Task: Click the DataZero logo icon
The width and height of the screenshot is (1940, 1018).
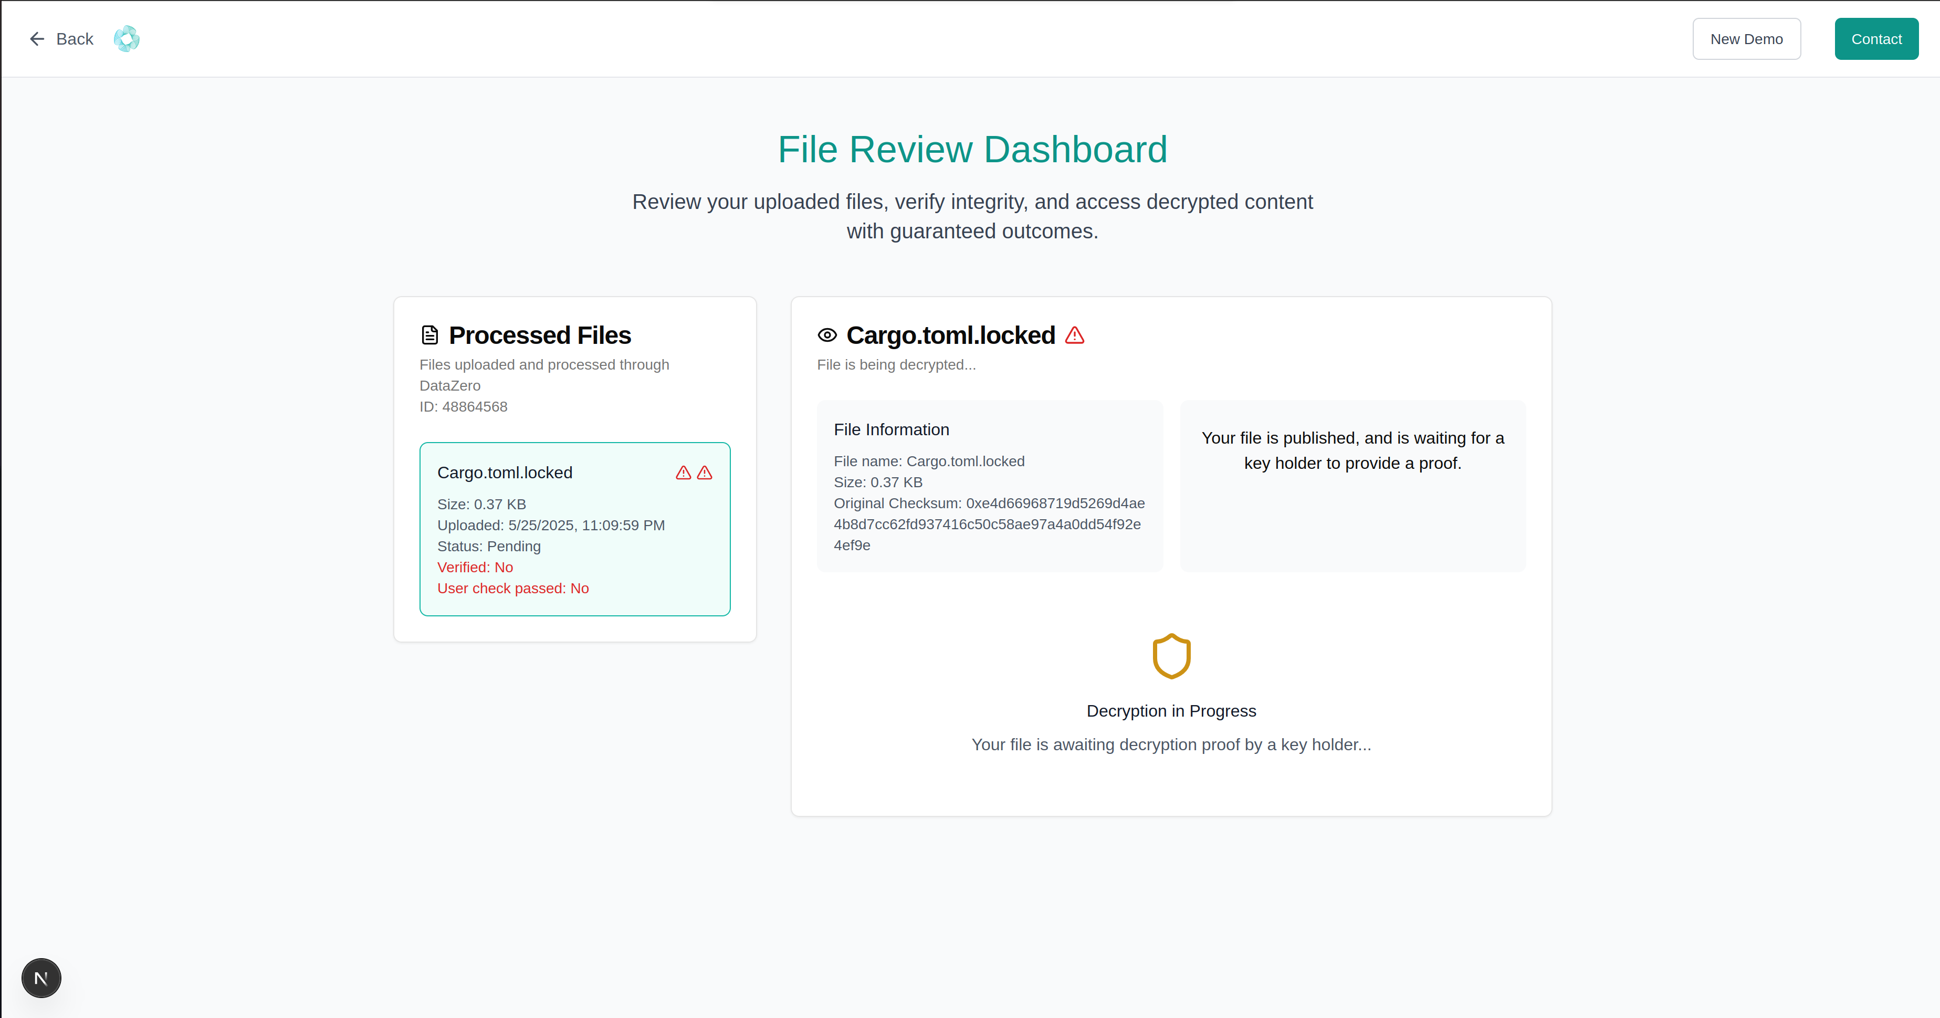Action: 127,39
